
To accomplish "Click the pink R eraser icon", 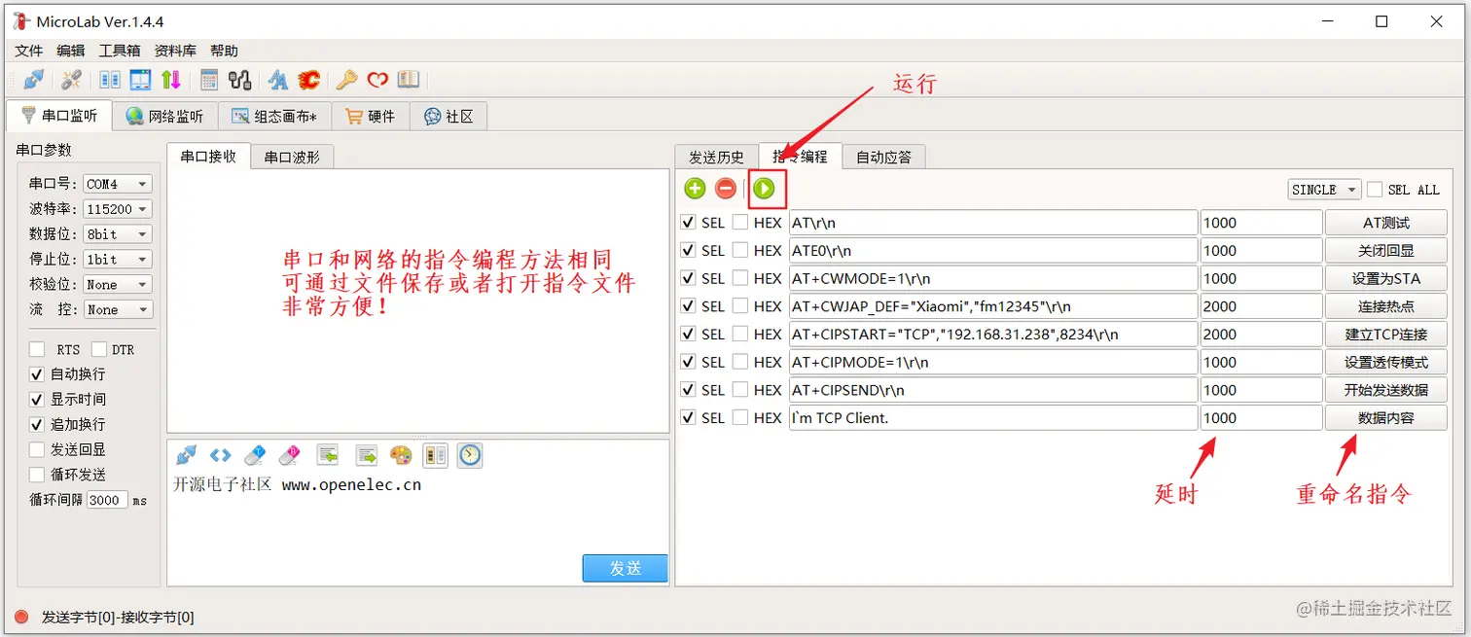I will click(x=290, y=455).
